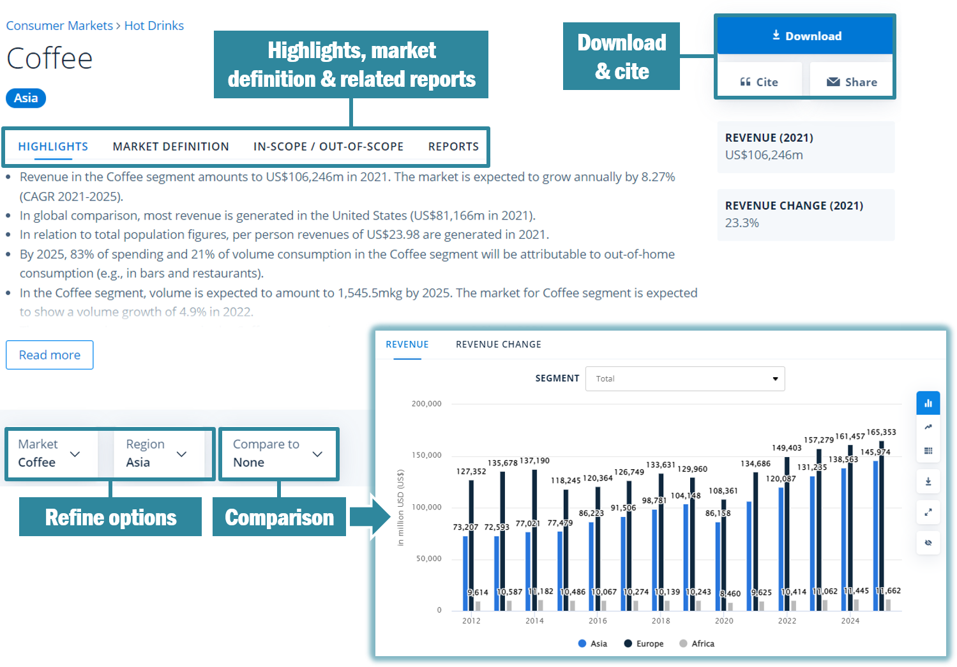Switch to the Revenue Change tab
This screenshot has height=667, width=957.
498,344
